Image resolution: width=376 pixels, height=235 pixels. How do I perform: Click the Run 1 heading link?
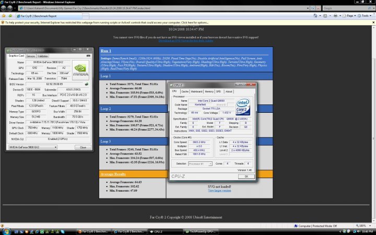click(105, 51)
